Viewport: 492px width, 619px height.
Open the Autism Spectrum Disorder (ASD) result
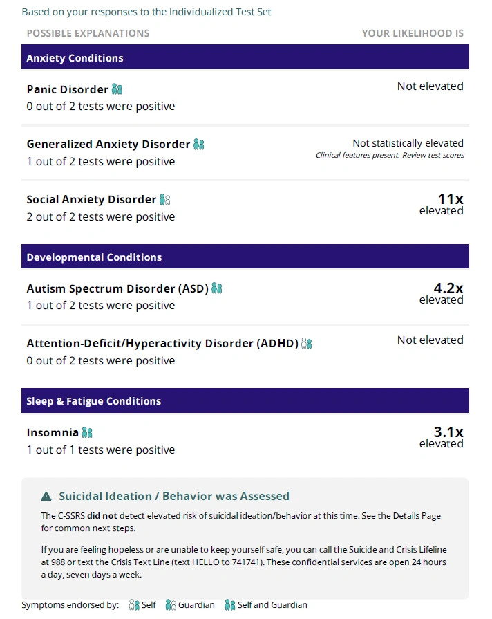(x=117, y=288)
